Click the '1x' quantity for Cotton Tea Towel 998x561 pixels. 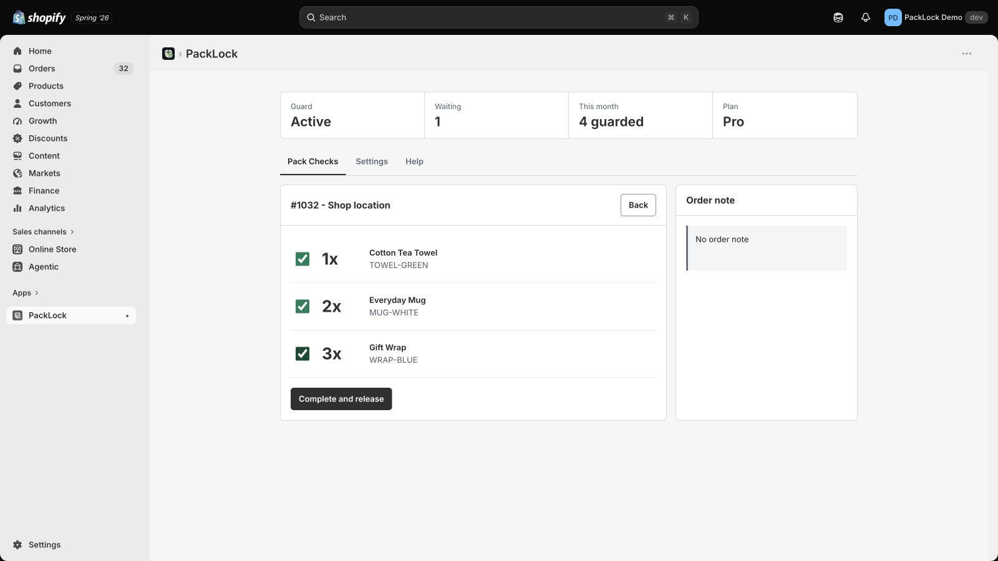coord(330,259)
